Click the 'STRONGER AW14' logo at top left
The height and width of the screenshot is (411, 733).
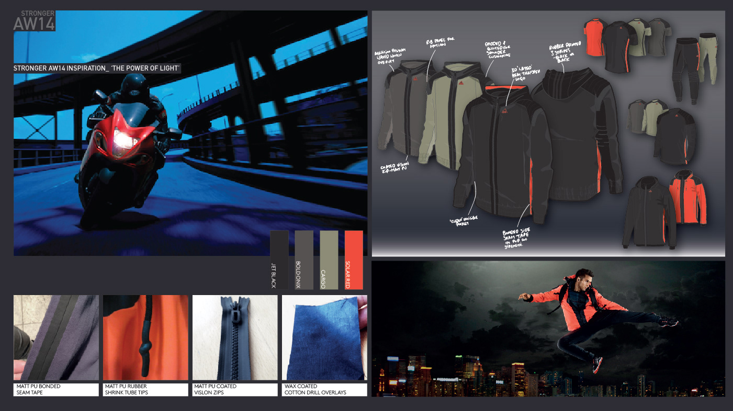[x=35, y=21]
